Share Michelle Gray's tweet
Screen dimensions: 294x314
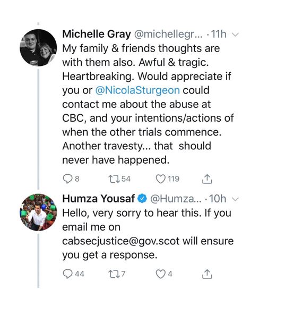pos(207,179)
